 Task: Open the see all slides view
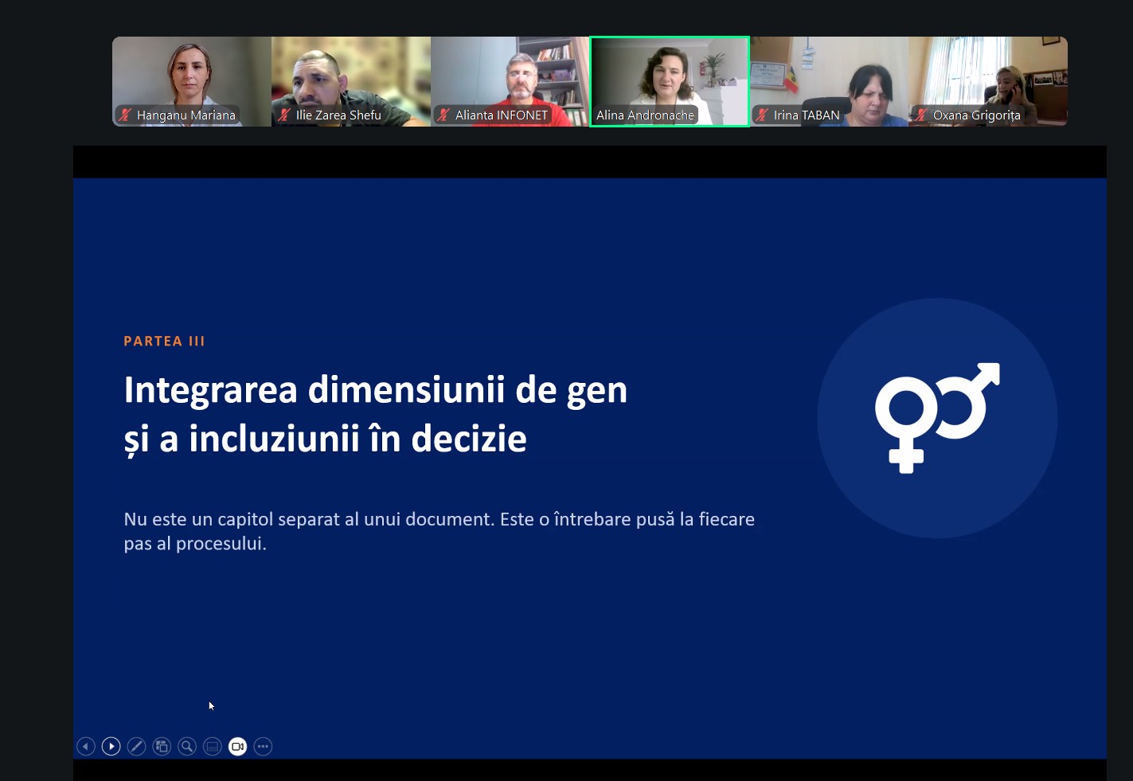[162, 746]
